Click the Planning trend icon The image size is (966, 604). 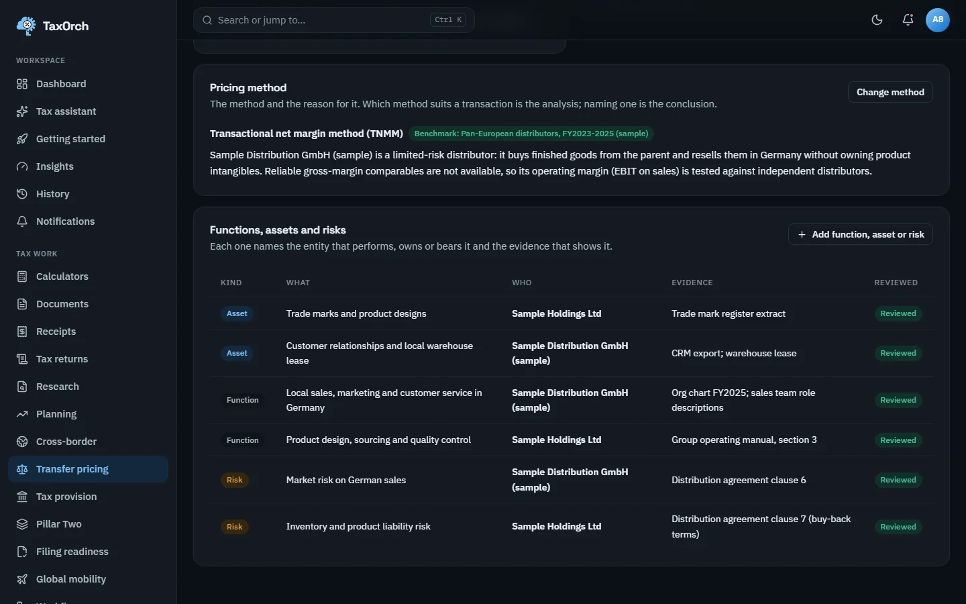[22, 414]
